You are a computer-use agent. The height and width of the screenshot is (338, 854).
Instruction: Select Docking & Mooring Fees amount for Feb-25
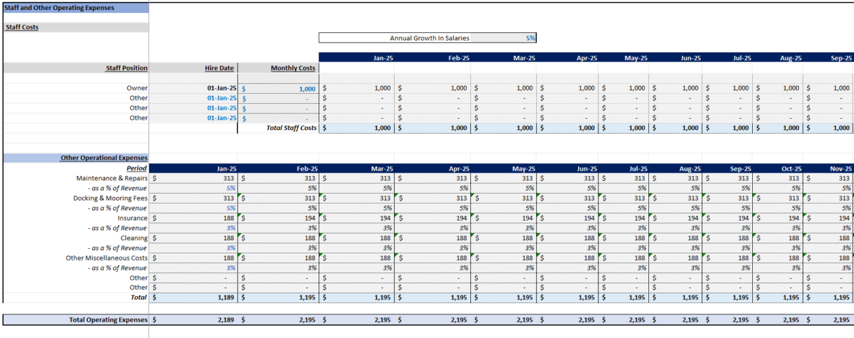tap(278, 198)
